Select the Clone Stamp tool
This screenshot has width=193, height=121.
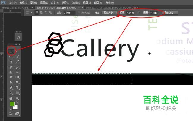coord(11,72)
